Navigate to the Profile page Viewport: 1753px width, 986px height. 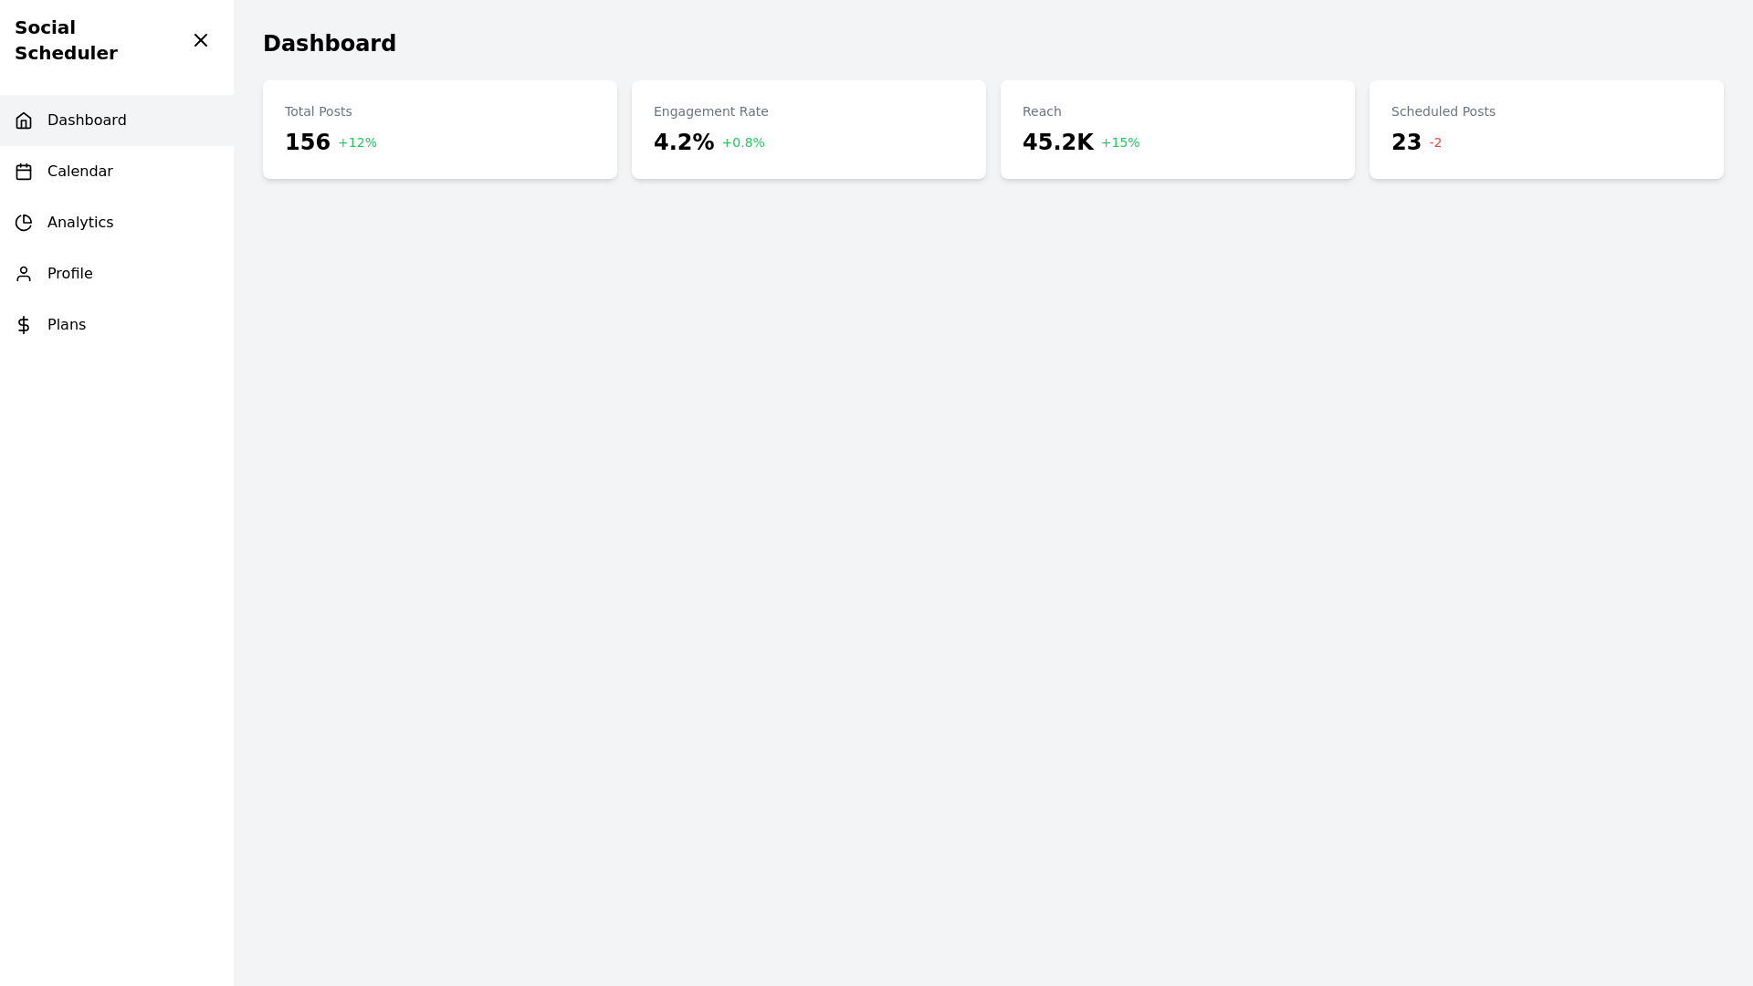(70, 273)
